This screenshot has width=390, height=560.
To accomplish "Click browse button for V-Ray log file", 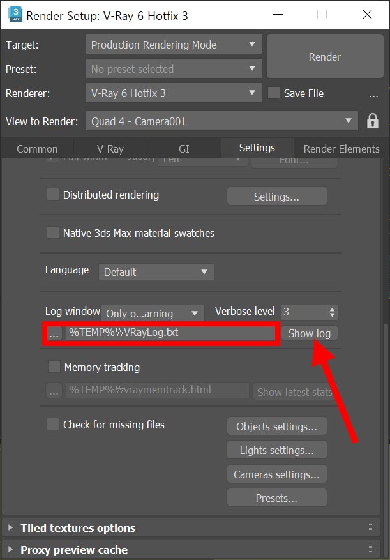I will (54, 333).
